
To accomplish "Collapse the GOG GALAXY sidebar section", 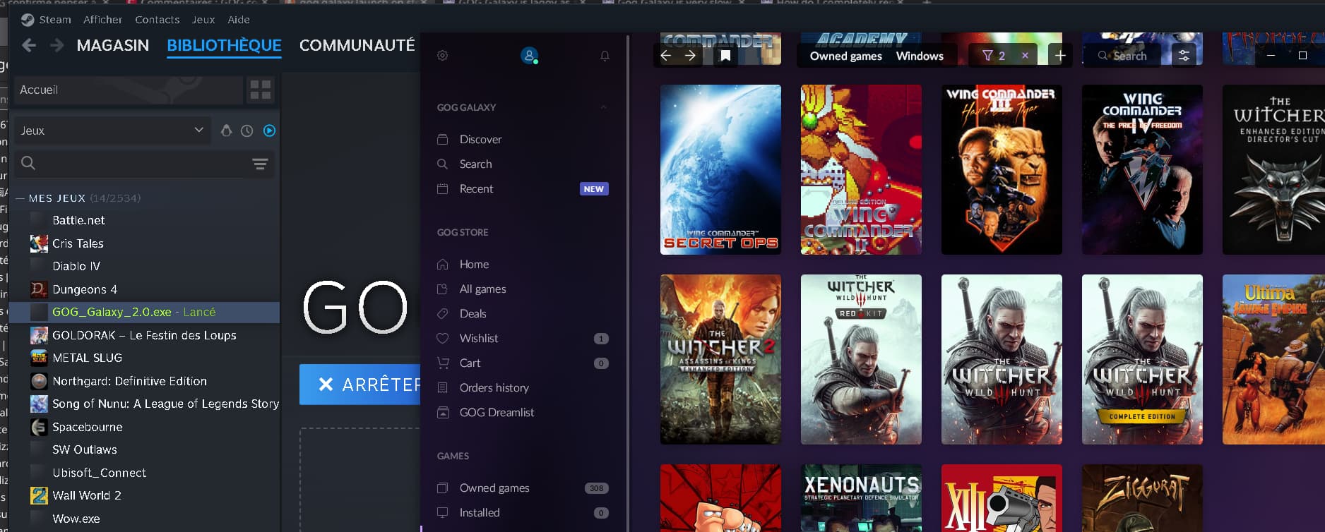I will (604, 107).
